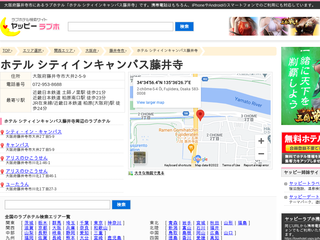
Task: Open 神奈川 area link
Action: tap(114, 223)
